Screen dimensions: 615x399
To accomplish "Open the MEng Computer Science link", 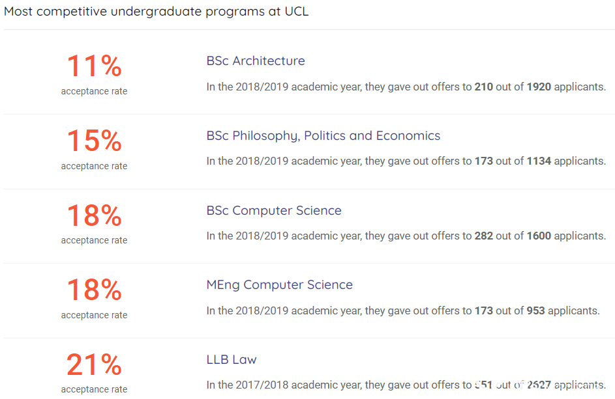I will (279, 285).
